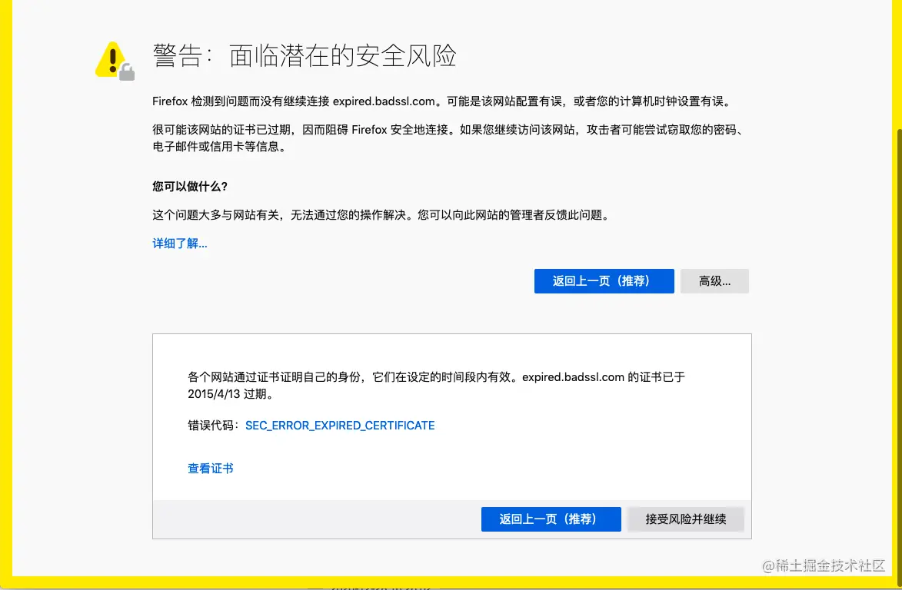Open the 高级... button
902x590 pixels.
(x=714, y=281)
